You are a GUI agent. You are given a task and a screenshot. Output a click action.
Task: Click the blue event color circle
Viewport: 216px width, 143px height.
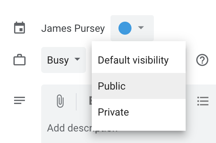coord(125,28)
